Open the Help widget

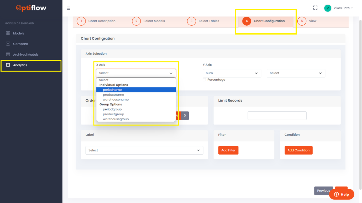click(x=342, y=194)
